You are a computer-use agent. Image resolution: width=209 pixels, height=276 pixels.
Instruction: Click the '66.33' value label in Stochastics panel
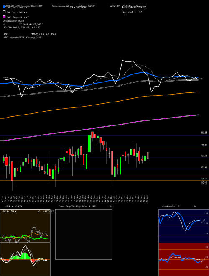coord(203,221)
